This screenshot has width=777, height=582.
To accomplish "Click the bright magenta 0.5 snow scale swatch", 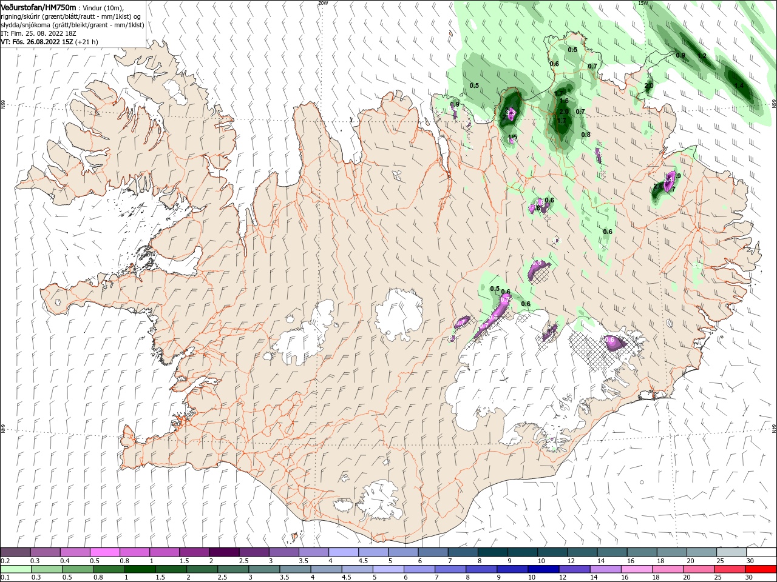I will [104, 552].
